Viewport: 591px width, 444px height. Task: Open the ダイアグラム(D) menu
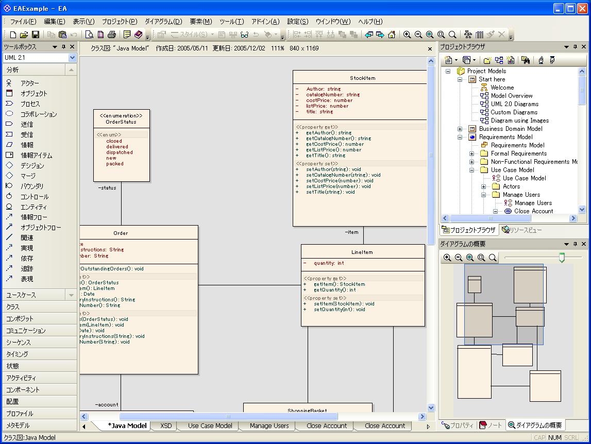pos(163,21)
